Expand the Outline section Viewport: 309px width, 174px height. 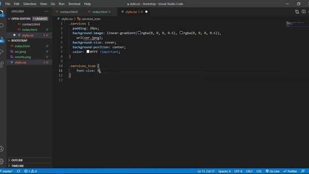coord(17,160)
